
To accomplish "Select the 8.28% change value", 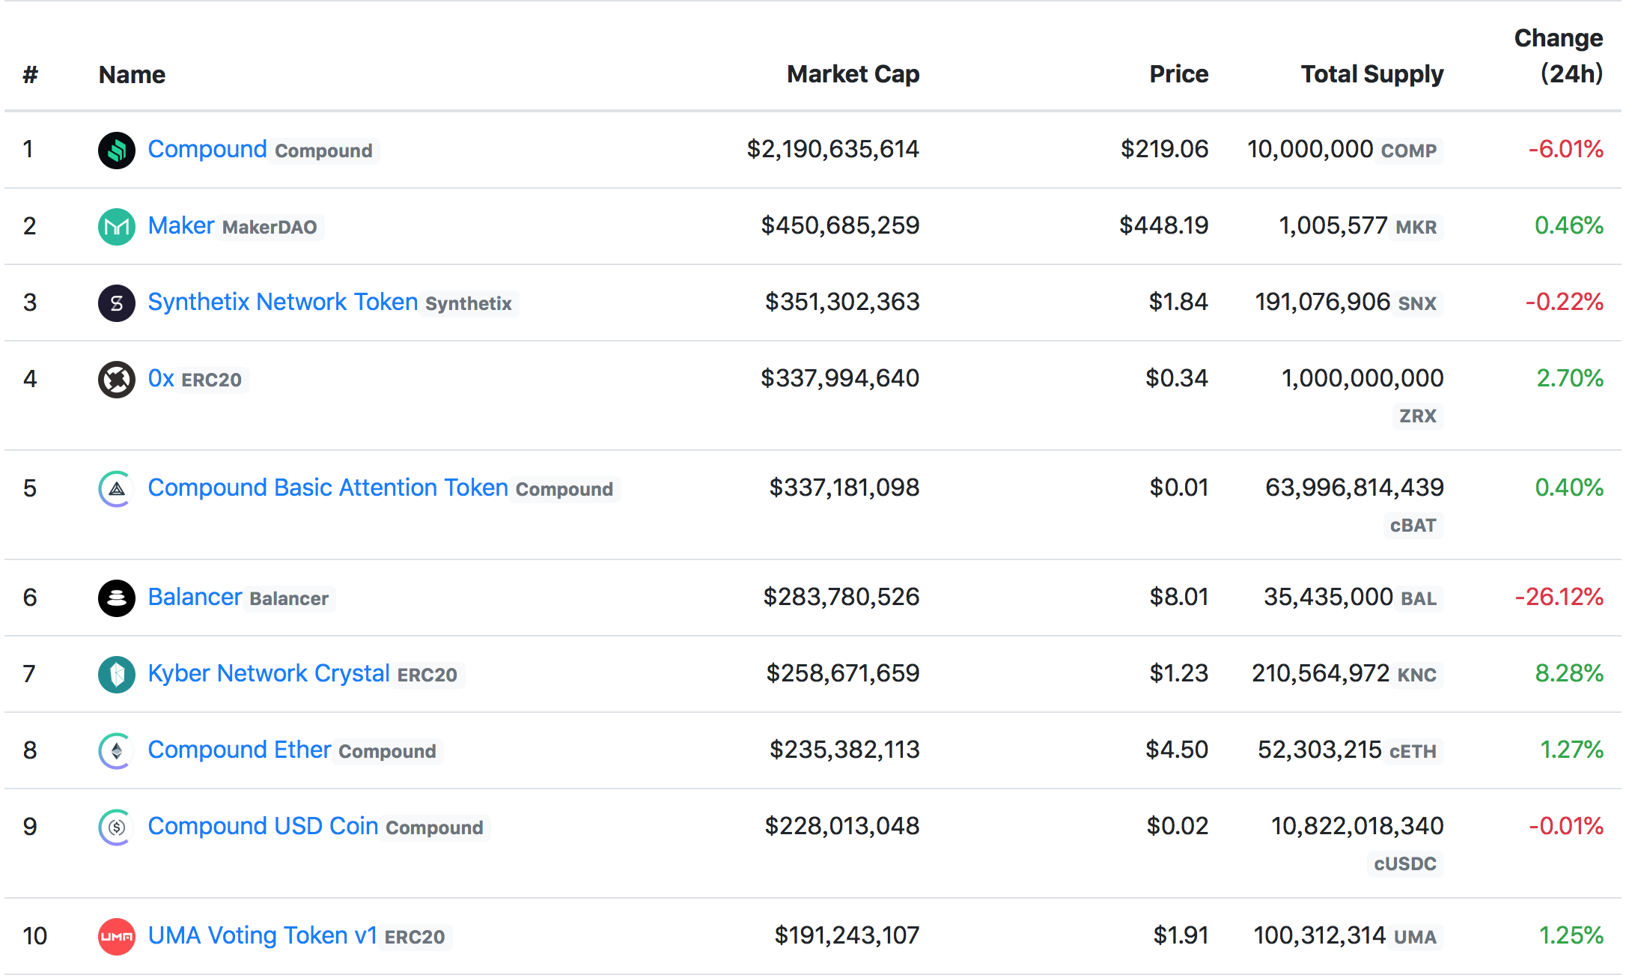I will [1569, 673].
